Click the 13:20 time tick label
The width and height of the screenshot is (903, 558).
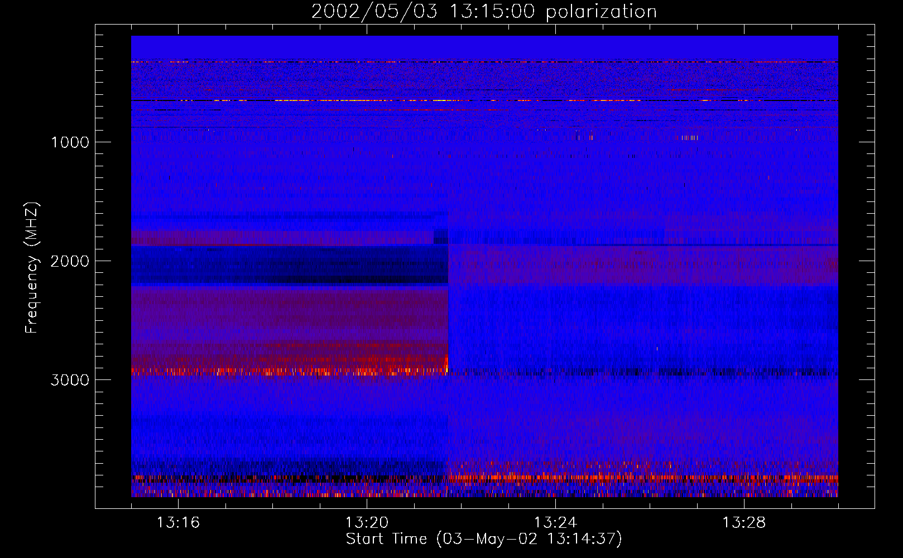click(367, 523)
